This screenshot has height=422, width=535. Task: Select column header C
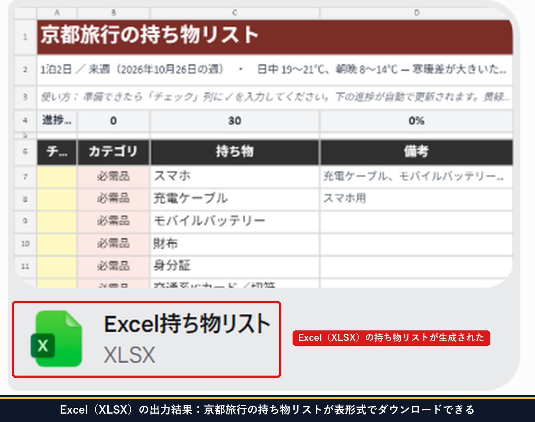click(x=235, y=13)
